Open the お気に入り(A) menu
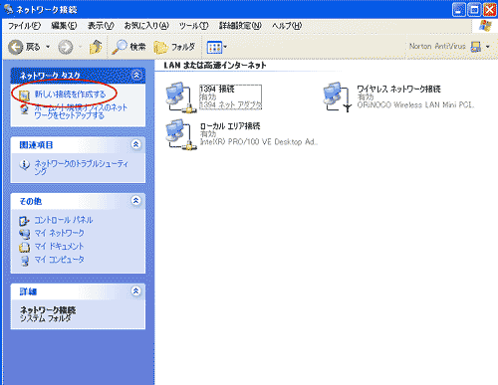This screenshot has width=498, height=385. pos(146,26)
